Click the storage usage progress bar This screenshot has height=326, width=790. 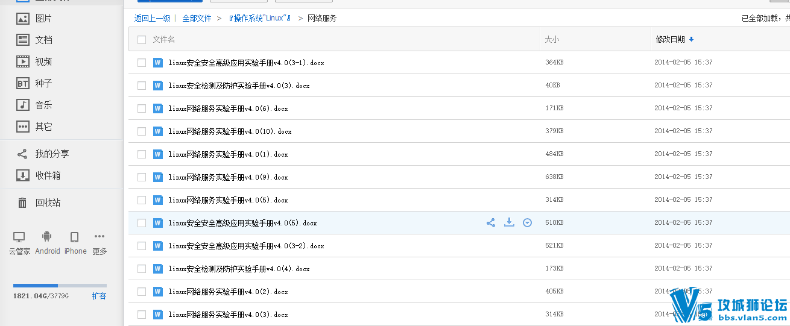[60, 285]
